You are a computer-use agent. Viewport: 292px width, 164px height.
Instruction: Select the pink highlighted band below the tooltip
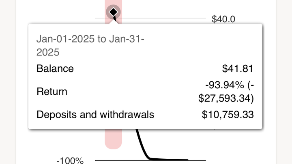[x=113, y=139]
